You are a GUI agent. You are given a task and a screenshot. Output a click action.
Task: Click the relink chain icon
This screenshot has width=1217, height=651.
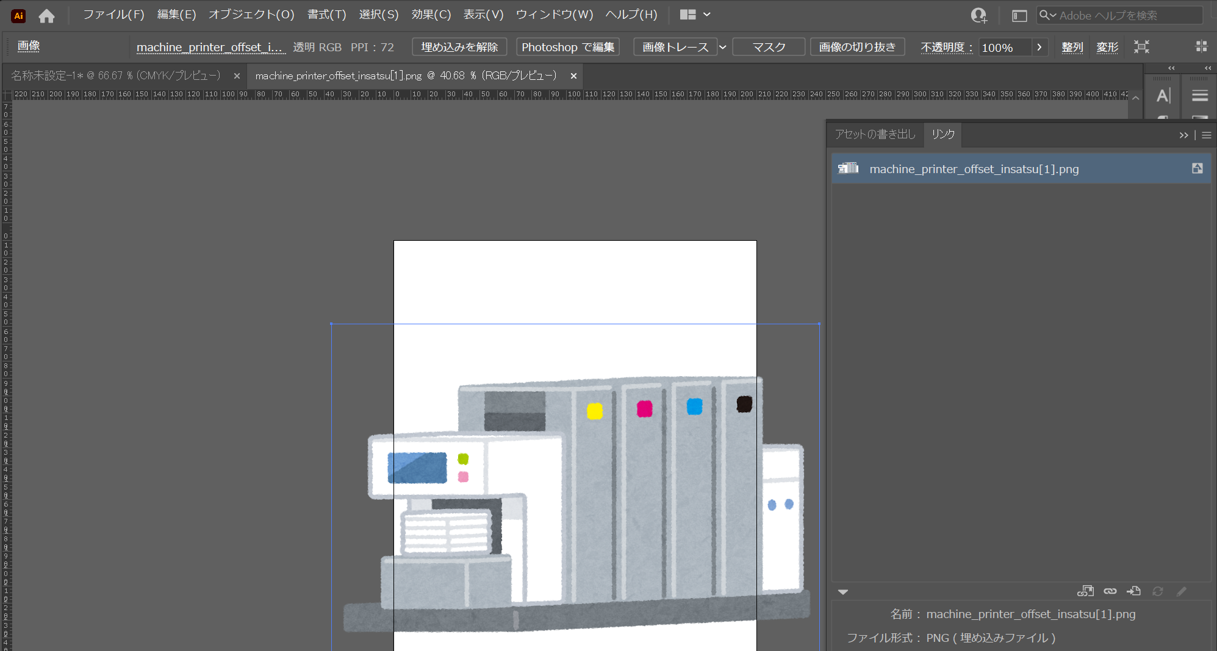[1110, 591]
